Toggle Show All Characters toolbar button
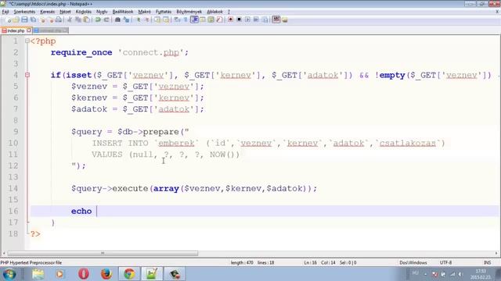The image size is (501, 281). pyautogui.click(x=186, y=20)
